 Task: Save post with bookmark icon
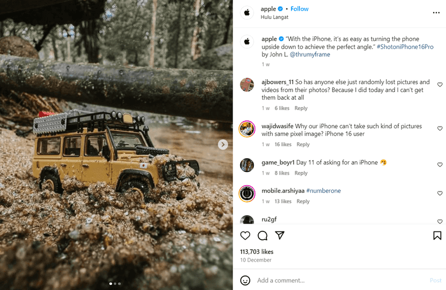(437, 235)
